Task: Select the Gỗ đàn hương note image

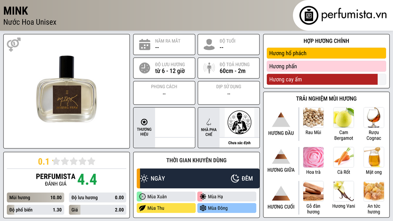Action: click(x=313, y=191)
